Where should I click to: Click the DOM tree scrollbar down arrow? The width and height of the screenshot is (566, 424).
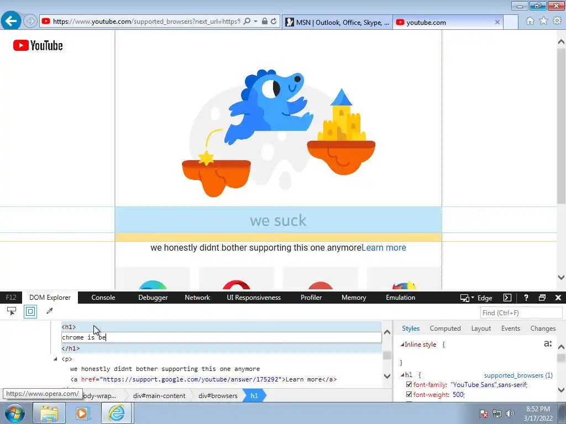[x=387, y=376]
